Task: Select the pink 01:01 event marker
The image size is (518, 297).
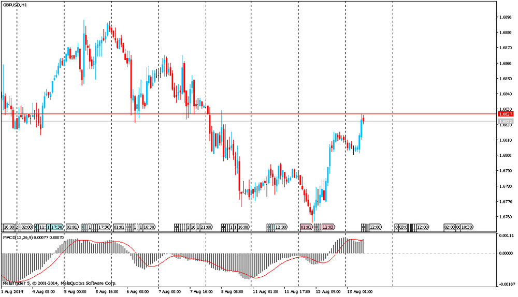Action: pyautogui.click(x=306, y=227)
